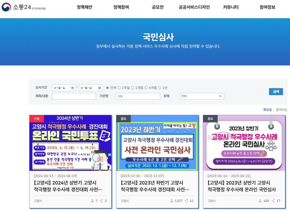Click participant icon on 2023년 하반기 card
This screenshot has height=211, width=290.
tap(172, 201)
